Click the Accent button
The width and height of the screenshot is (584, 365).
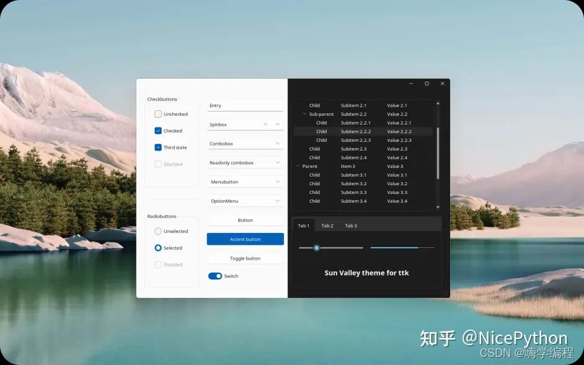point(245,239)
